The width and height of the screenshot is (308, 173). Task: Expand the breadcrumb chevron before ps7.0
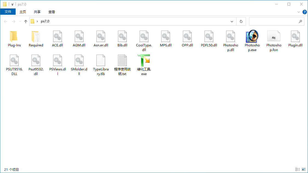tap(37, 21)
